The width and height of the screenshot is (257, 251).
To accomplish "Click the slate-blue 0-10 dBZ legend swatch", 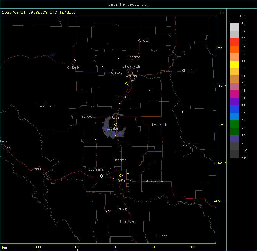I will tap(234, 139).
